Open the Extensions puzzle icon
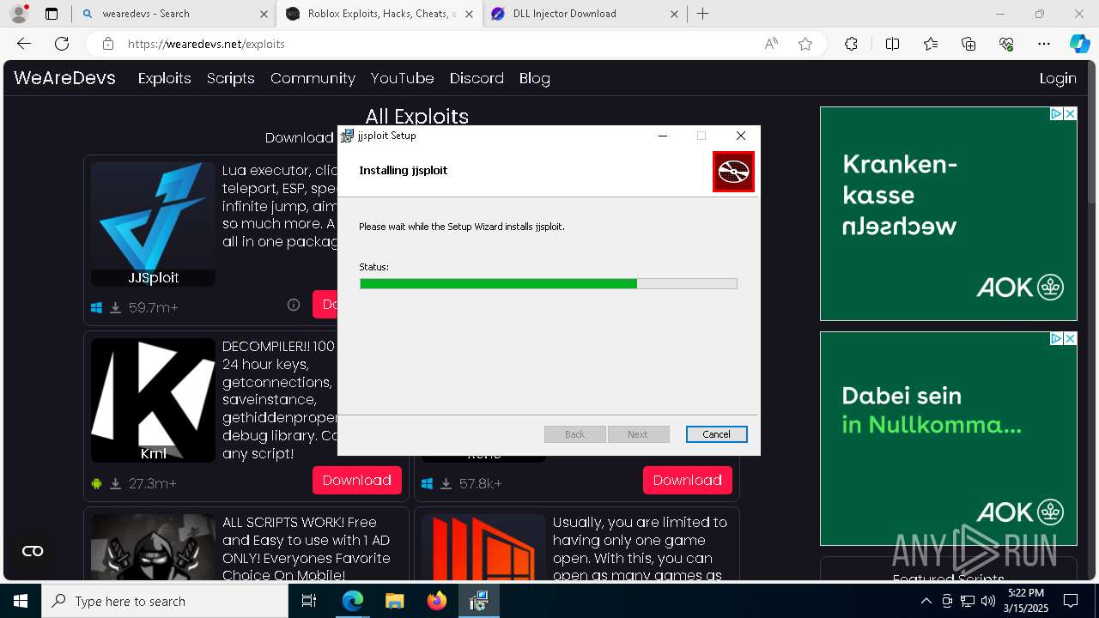The height and width of the screenshot is (618, 1099). point(851,44)
